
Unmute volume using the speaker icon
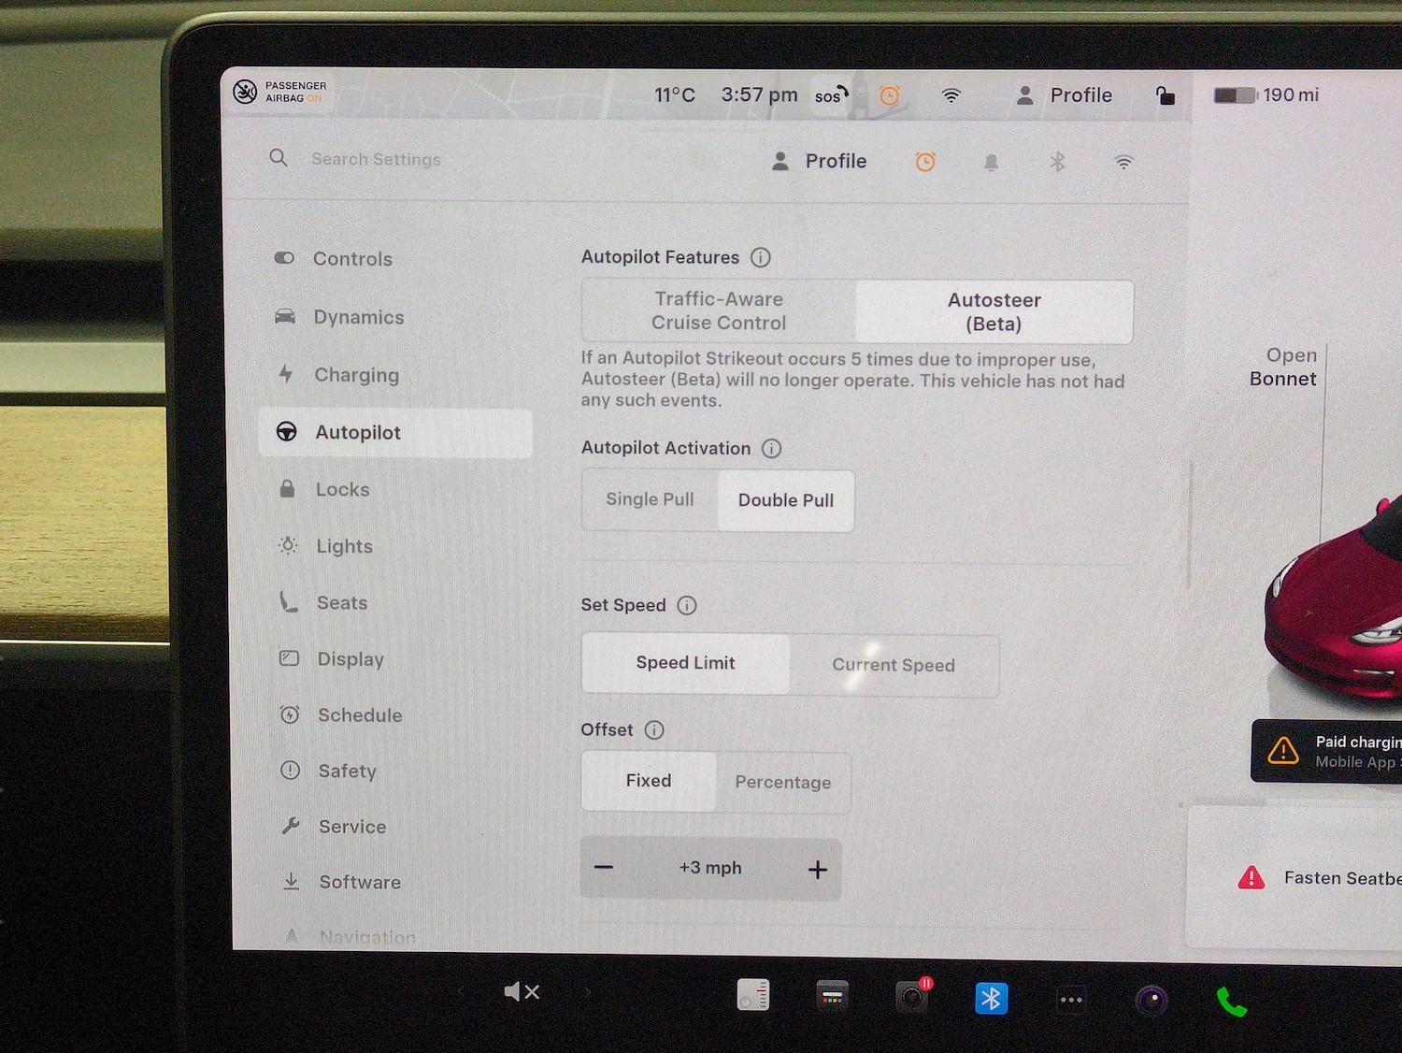(x=521, y=992)
